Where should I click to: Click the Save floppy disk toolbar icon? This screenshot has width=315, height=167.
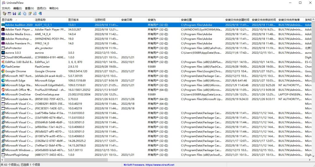click(x=14, y=14)
